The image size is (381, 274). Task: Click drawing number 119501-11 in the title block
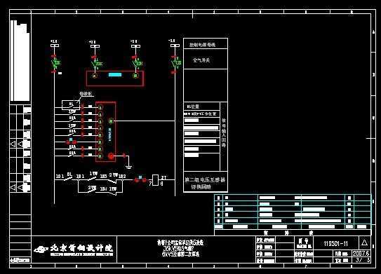pyautogui.click(x=335, y=243)
